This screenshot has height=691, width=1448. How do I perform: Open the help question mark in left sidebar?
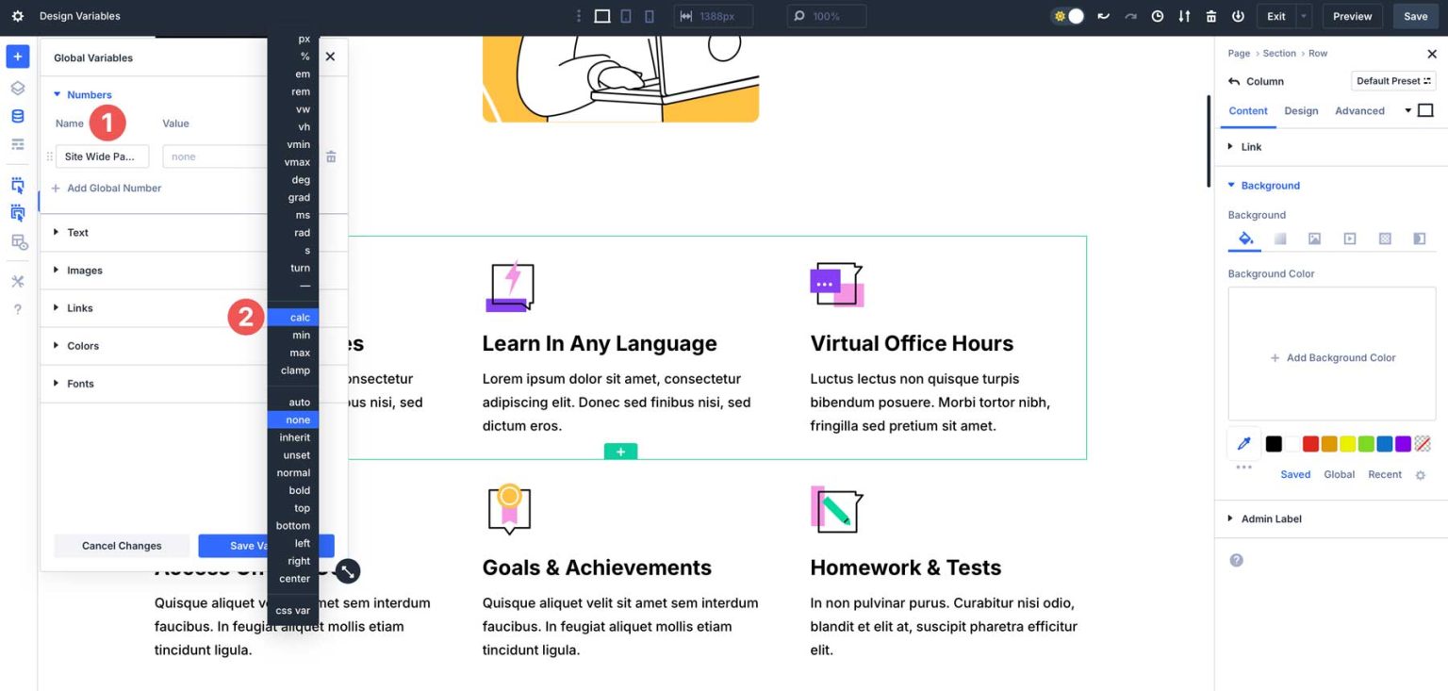point(17,309)
